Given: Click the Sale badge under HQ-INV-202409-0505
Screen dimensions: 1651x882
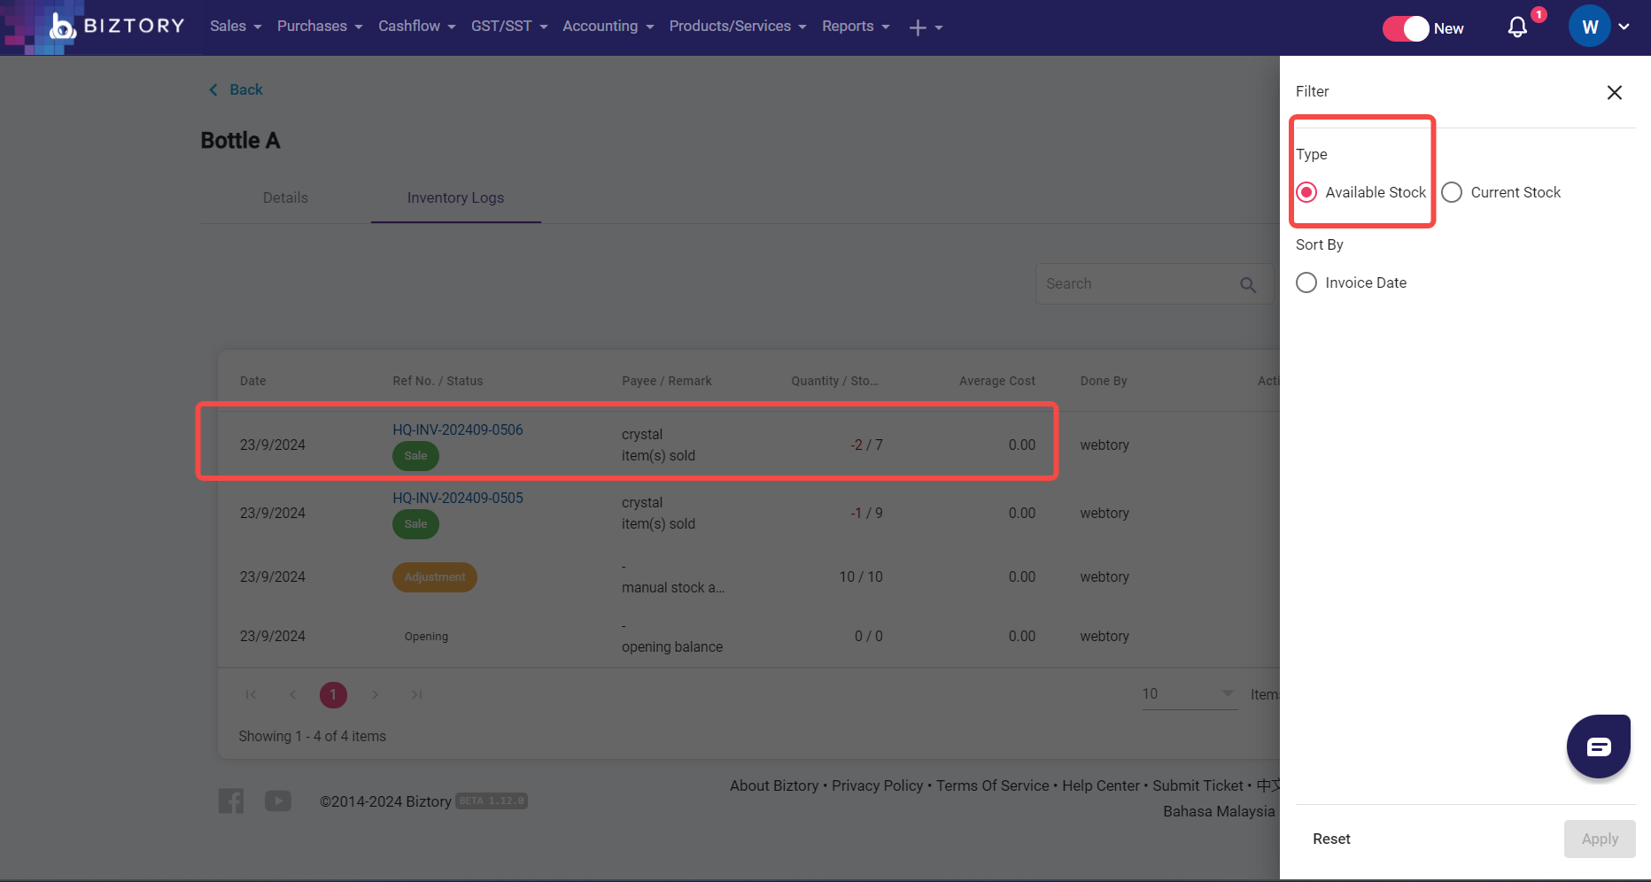Looking at the screenshot, I should coord(415,524).
